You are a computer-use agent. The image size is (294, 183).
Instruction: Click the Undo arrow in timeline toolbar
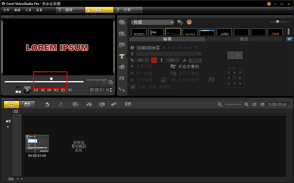47,104
